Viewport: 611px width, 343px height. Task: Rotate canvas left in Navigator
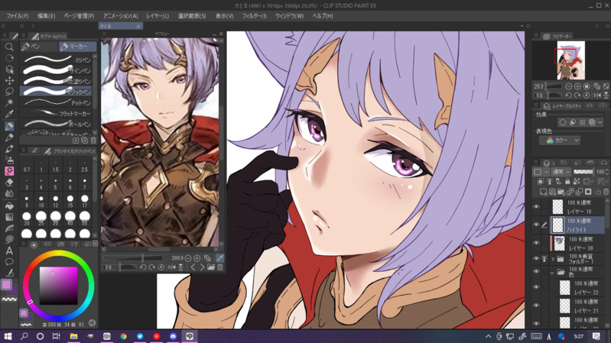(x=568, y=95)
